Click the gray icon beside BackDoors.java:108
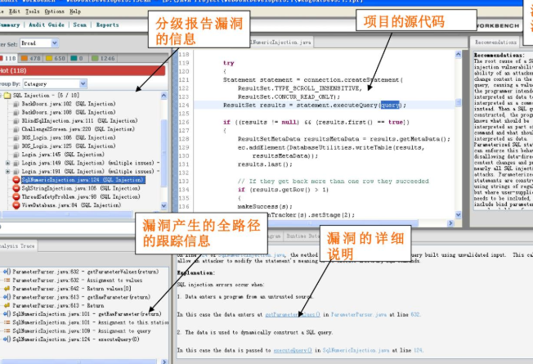Screen dimensions: 533x364 pos(16,113)
